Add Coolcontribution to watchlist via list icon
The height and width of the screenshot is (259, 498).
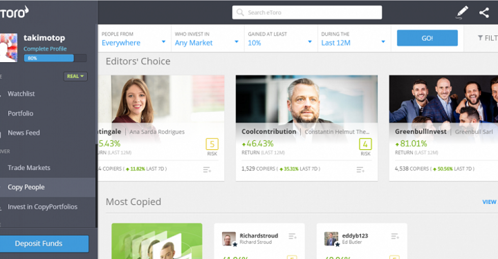coord(360,169)
